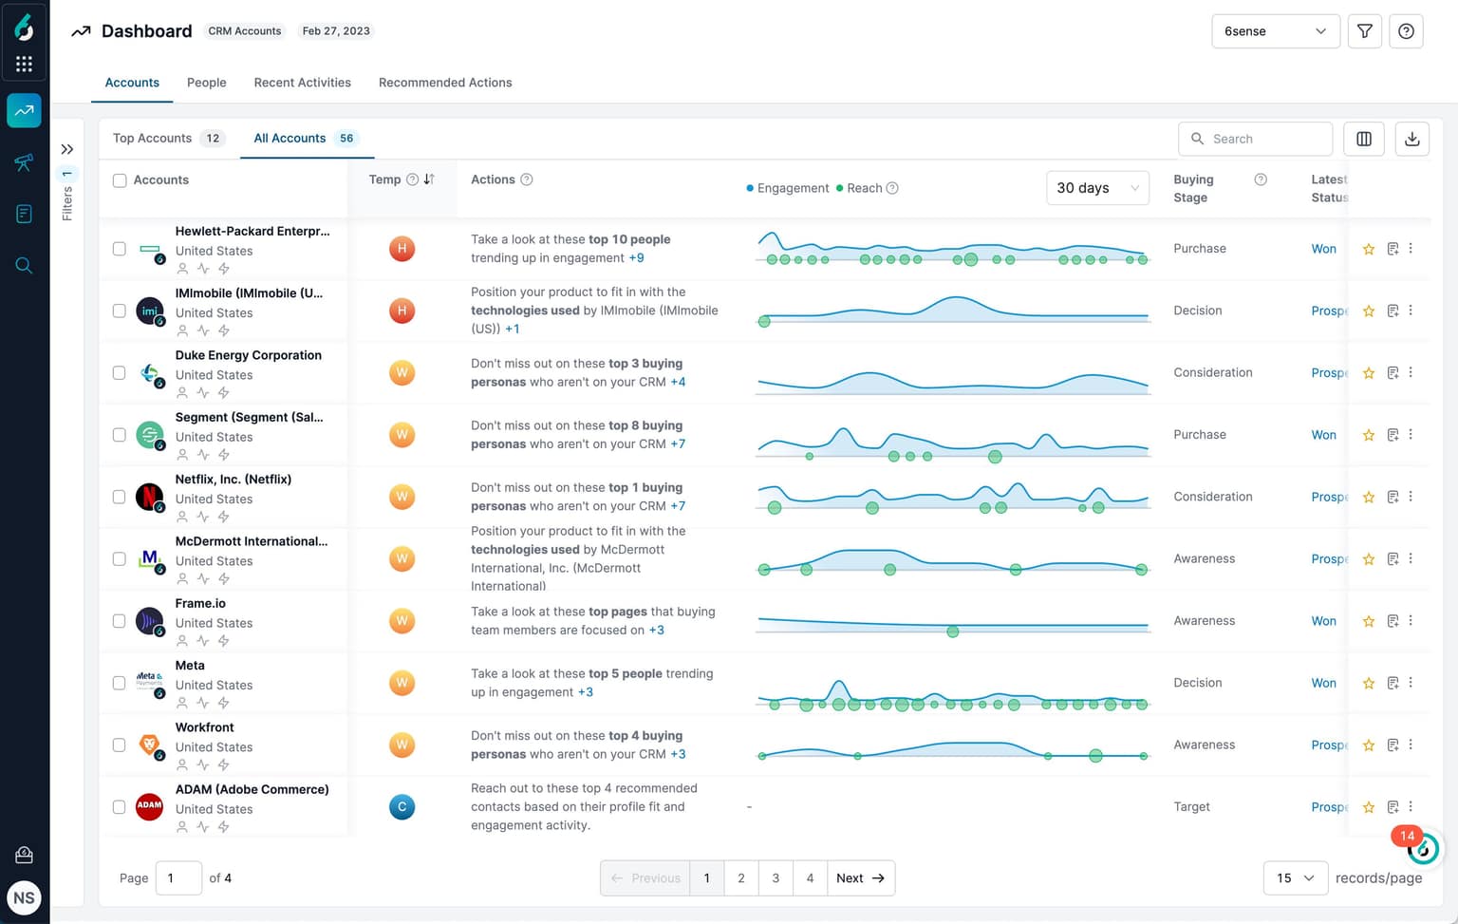Click the +9 link in HP action

pyautogui.click(x=636, y=258)
